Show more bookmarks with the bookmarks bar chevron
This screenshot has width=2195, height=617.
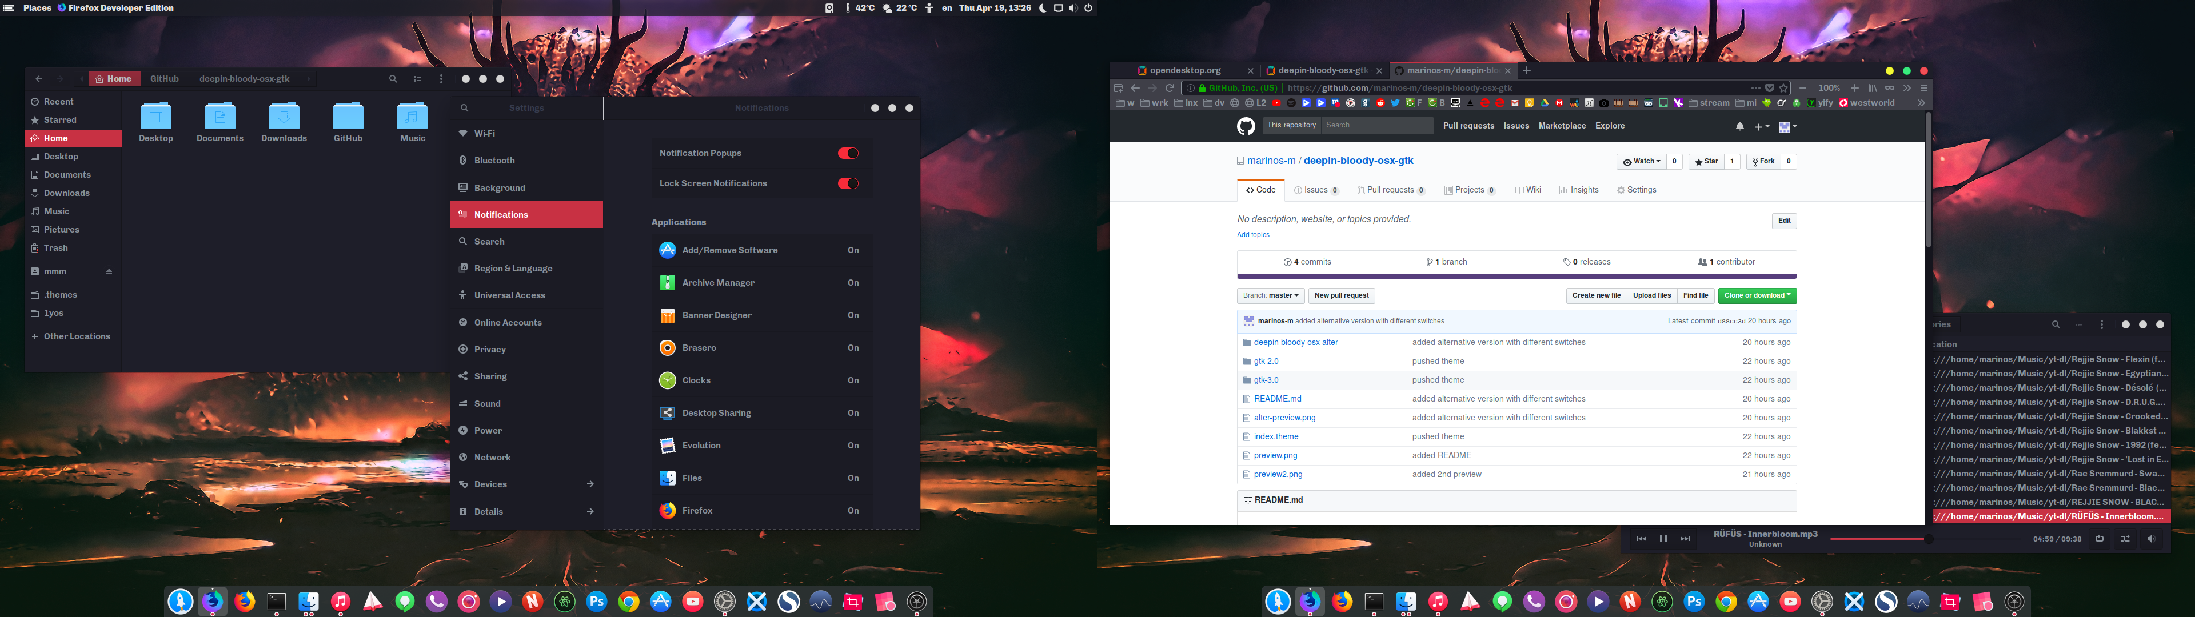[1921, 103]
